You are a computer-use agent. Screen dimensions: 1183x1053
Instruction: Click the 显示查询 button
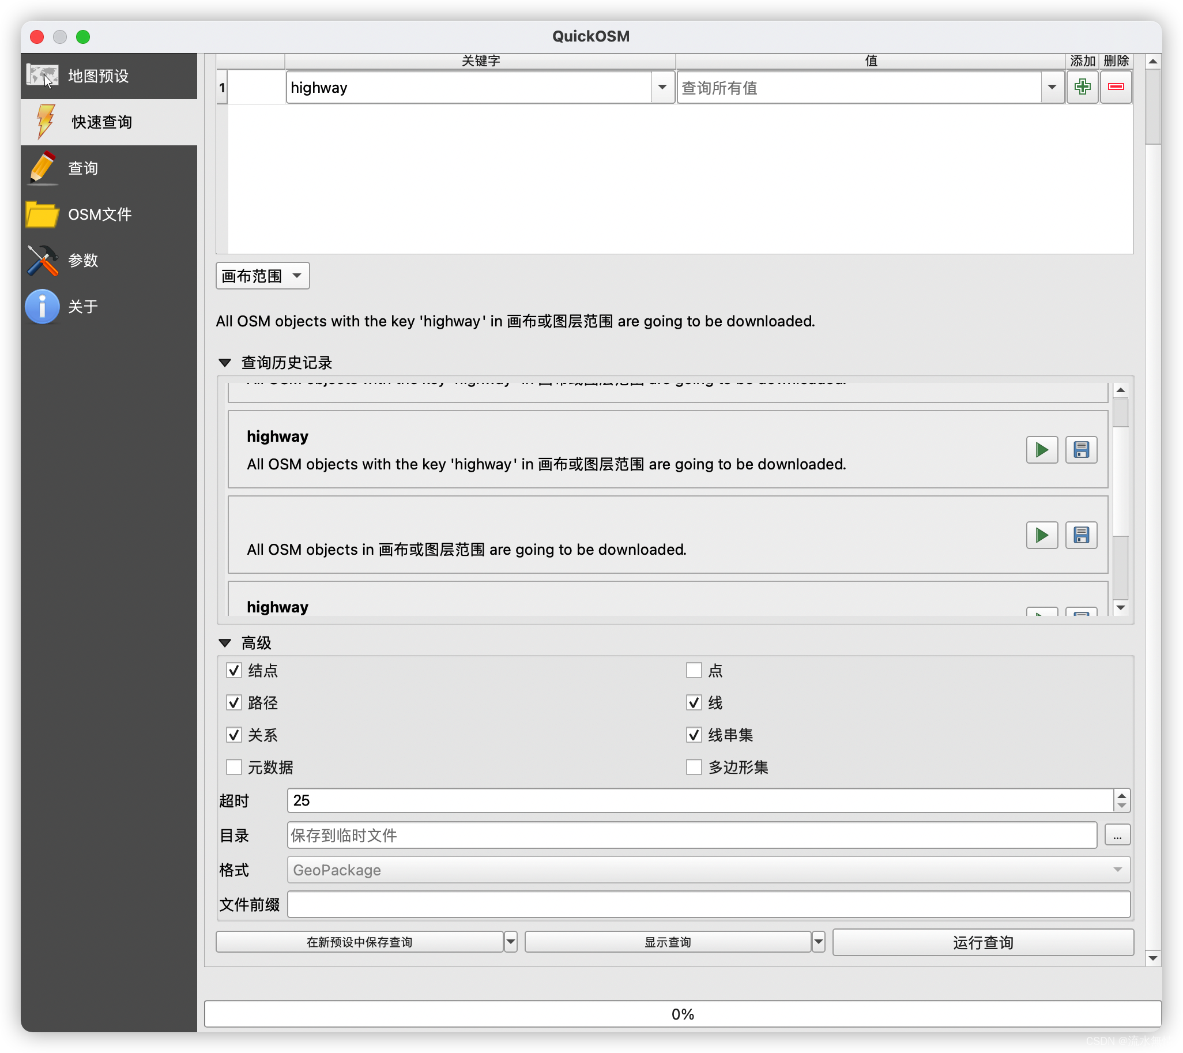click(668, 942)
